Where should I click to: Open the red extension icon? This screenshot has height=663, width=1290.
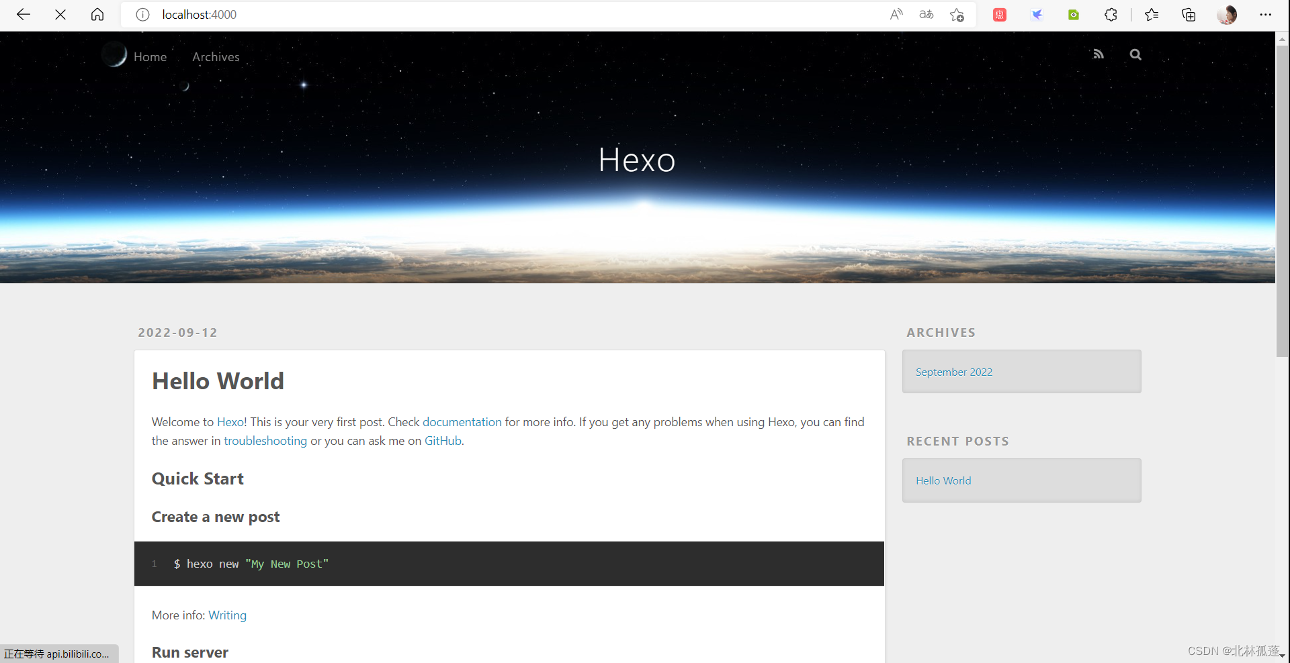click(x=1000, y=15)
